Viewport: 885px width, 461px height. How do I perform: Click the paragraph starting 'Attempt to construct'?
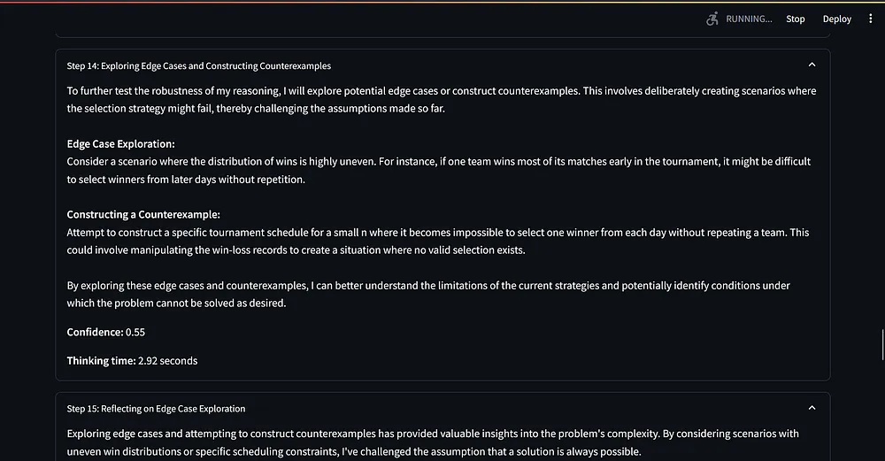pyautogui.click(x=438, y=241)
